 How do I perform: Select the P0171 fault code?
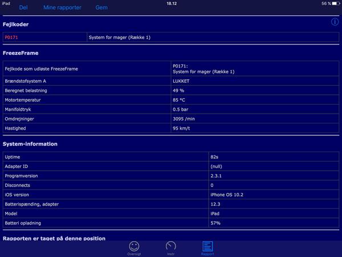(11, 37)
